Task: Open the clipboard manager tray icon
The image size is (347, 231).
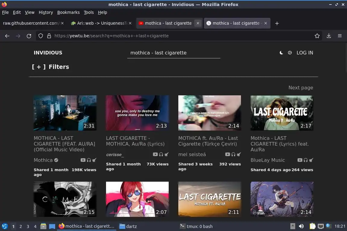Action: click(312, 226)
